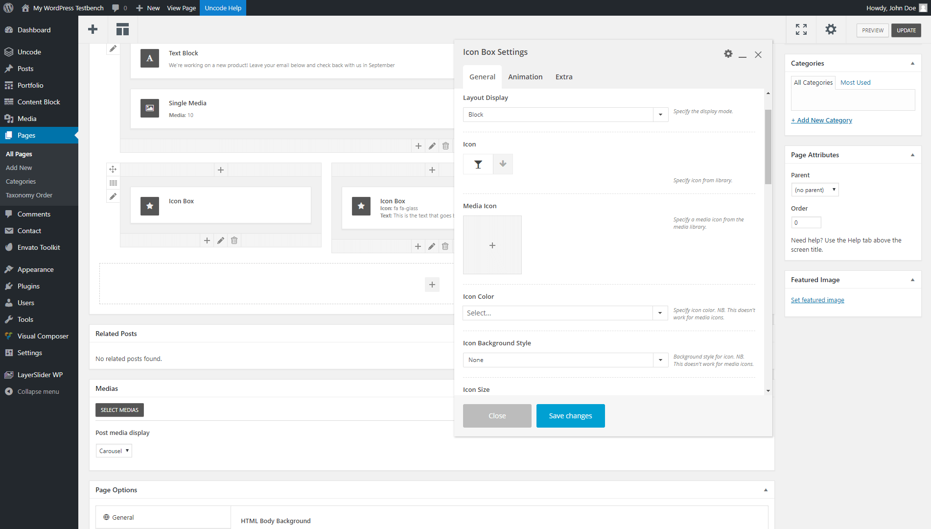Click the selected glass icon preview
Screen dimensions: 931x529
[x=478, y=164]
